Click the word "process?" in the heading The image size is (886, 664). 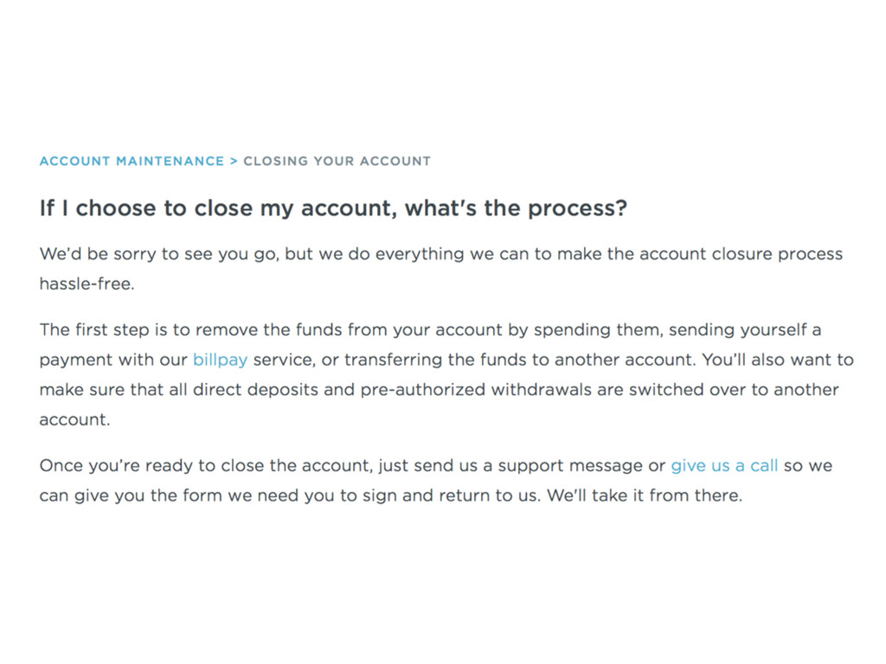click(577, 207)
